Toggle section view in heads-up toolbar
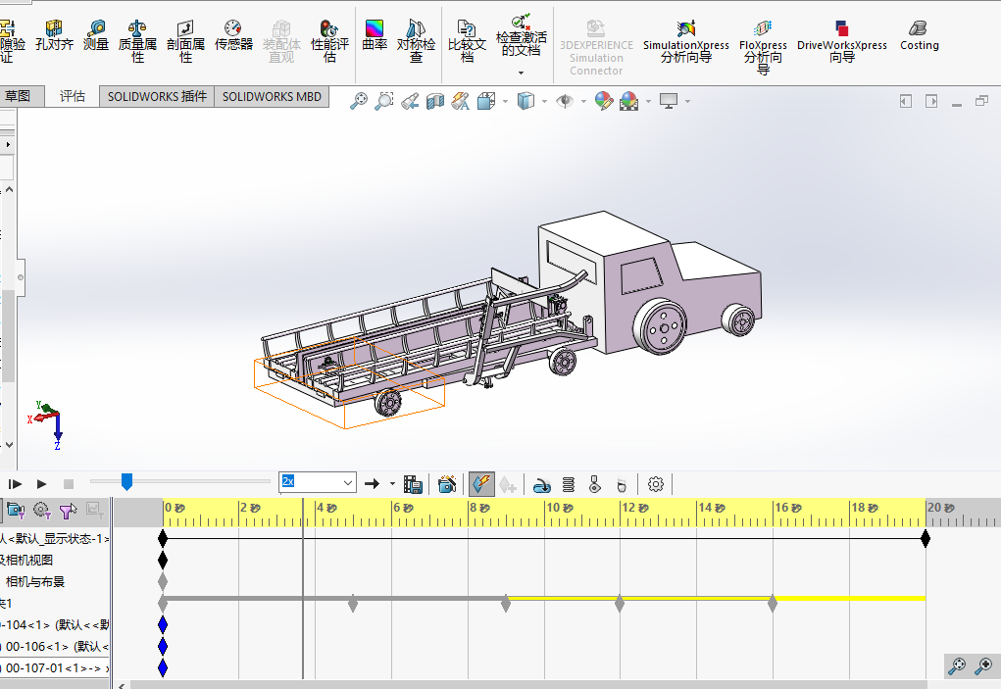1001x689 pixels. coord(434,101)
